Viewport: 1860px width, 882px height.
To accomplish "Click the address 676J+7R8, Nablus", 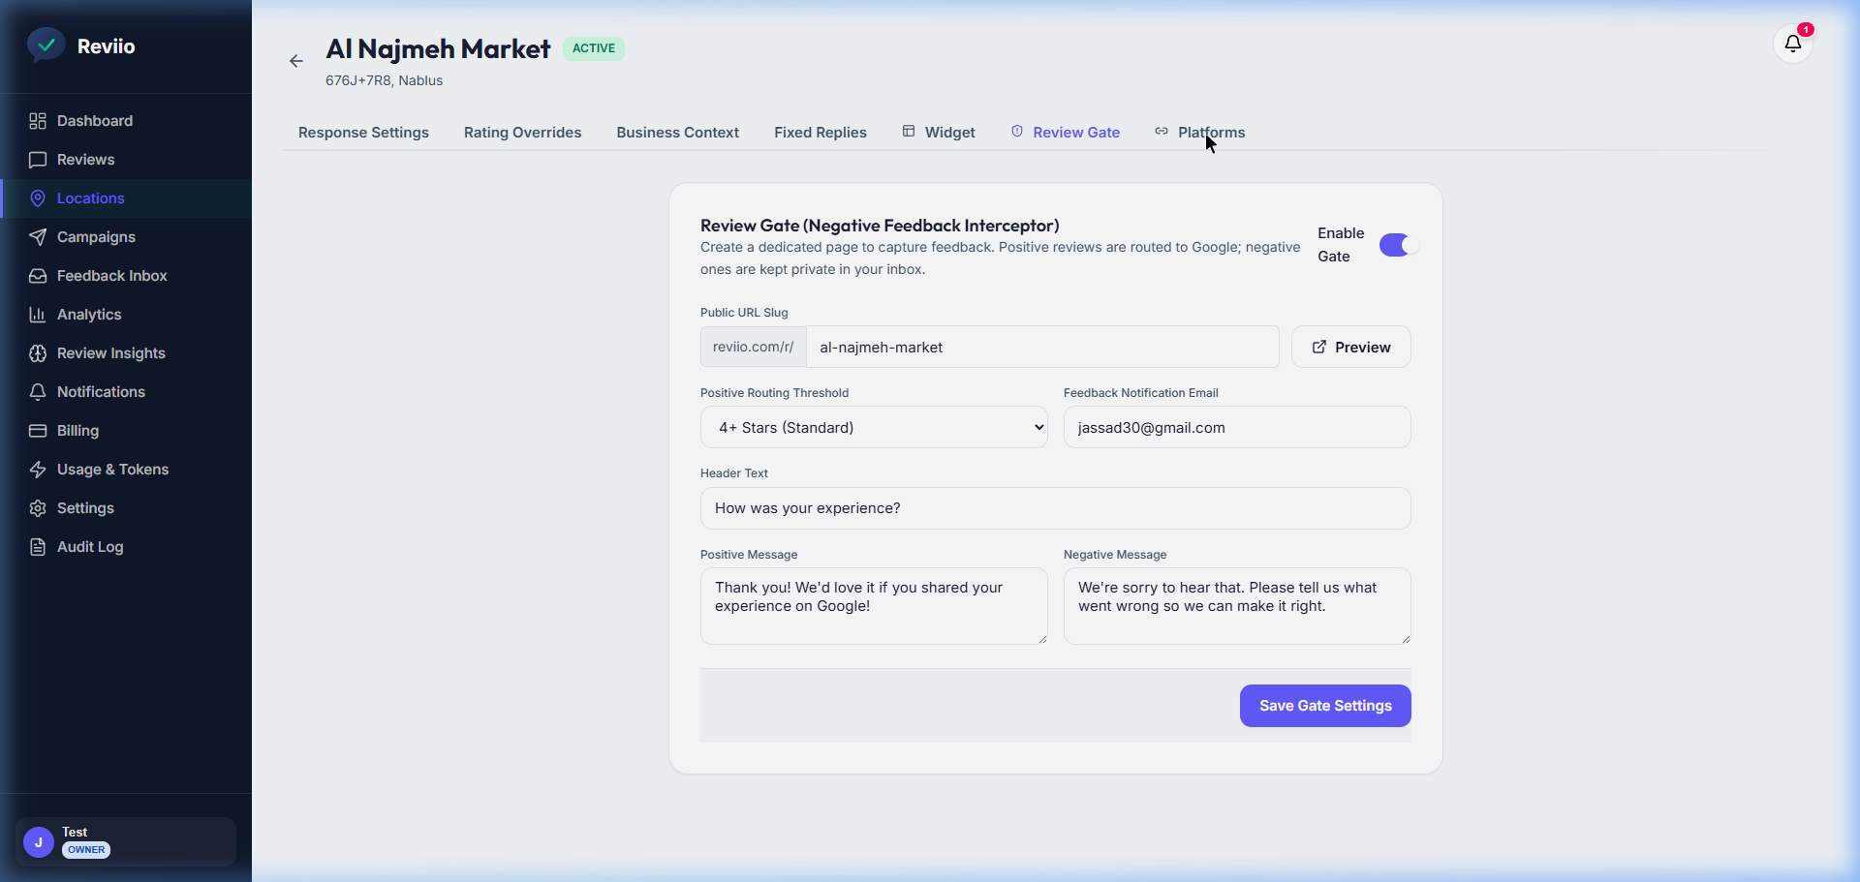I will point(384,80).
